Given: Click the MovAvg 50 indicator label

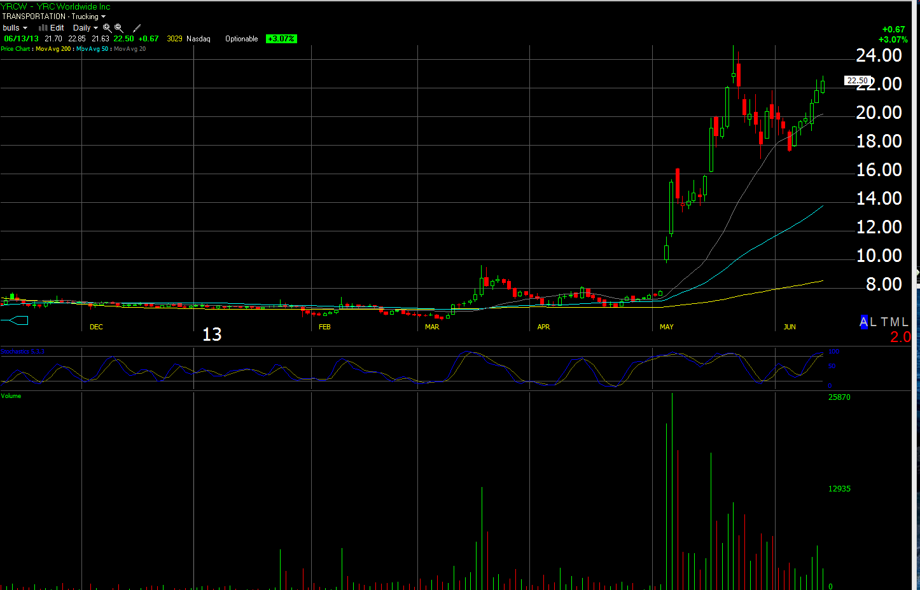Looking at the screenshot, I should pos(93,49).
